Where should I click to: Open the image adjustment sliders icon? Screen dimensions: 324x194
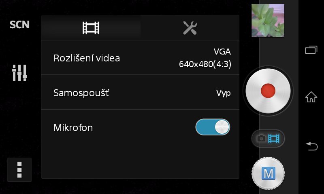point(19,73)
